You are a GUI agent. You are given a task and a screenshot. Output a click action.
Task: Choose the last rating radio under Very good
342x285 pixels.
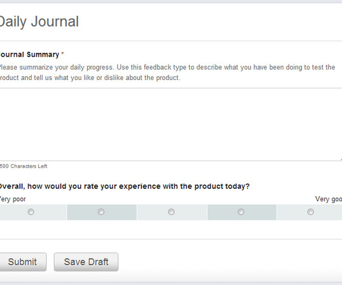coord(310,211)
